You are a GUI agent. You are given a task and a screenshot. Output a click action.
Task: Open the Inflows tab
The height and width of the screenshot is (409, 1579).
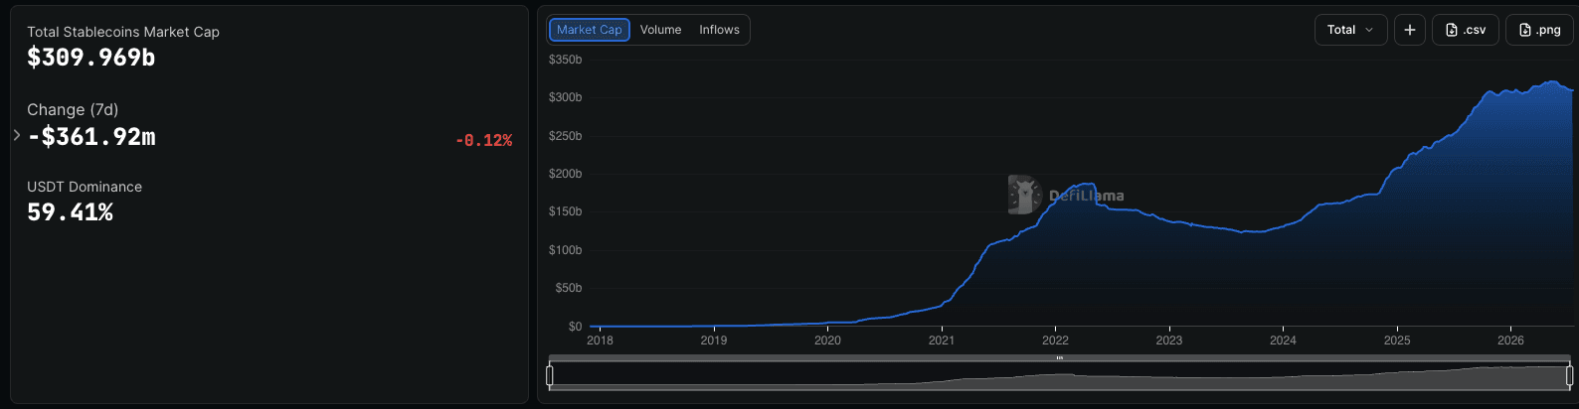pyautogui.click(x=719, y=30)
